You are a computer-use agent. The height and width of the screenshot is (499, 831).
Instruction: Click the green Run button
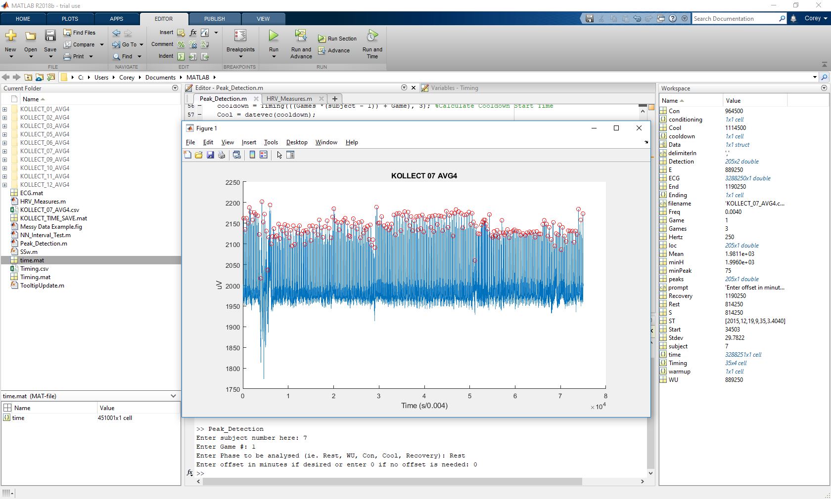(274, 36)
